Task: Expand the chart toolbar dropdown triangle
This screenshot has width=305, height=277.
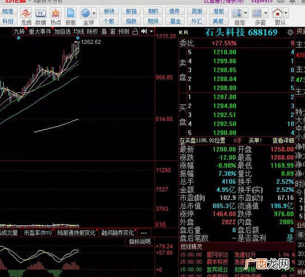Action: 151,31
